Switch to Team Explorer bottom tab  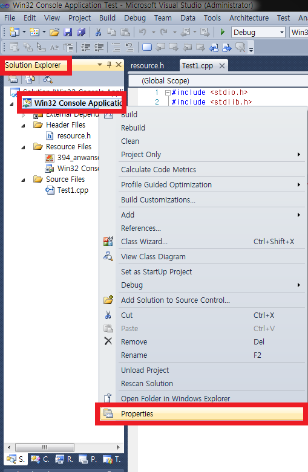tap(111, 459)
